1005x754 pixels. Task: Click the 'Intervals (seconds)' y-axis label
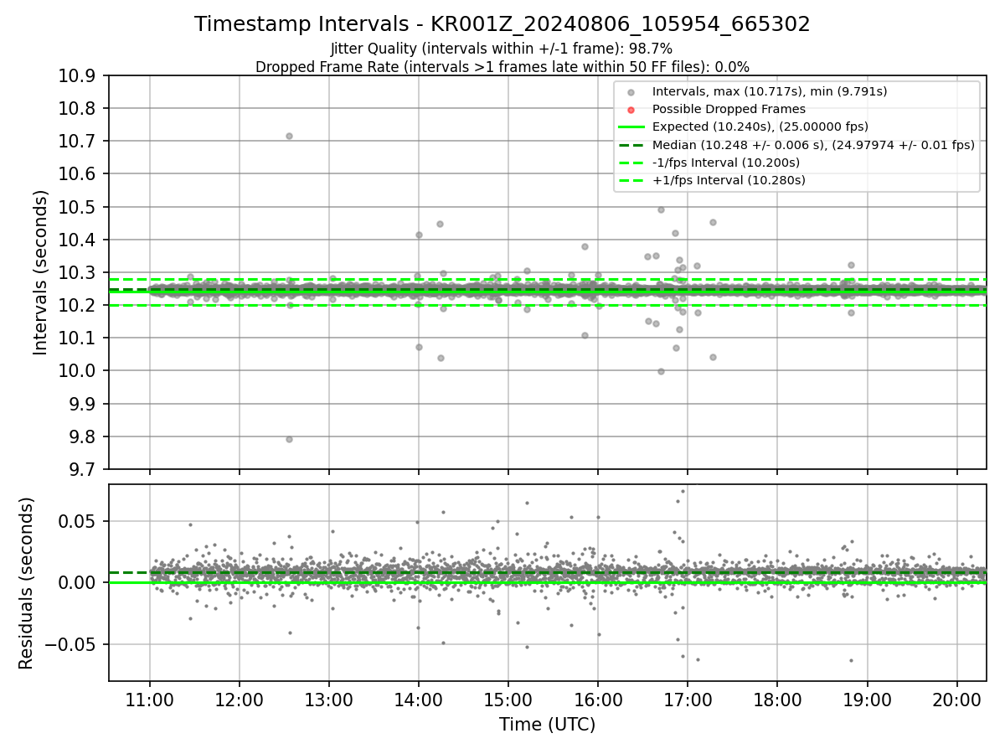pos(41,272)
